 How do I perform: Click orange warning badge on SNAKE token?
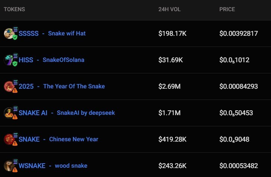click(x=15, y=143)
